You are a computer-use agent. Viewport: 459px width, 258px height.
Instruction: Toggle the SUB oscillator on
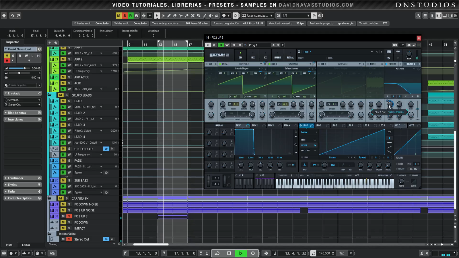[x=207, y=64]
